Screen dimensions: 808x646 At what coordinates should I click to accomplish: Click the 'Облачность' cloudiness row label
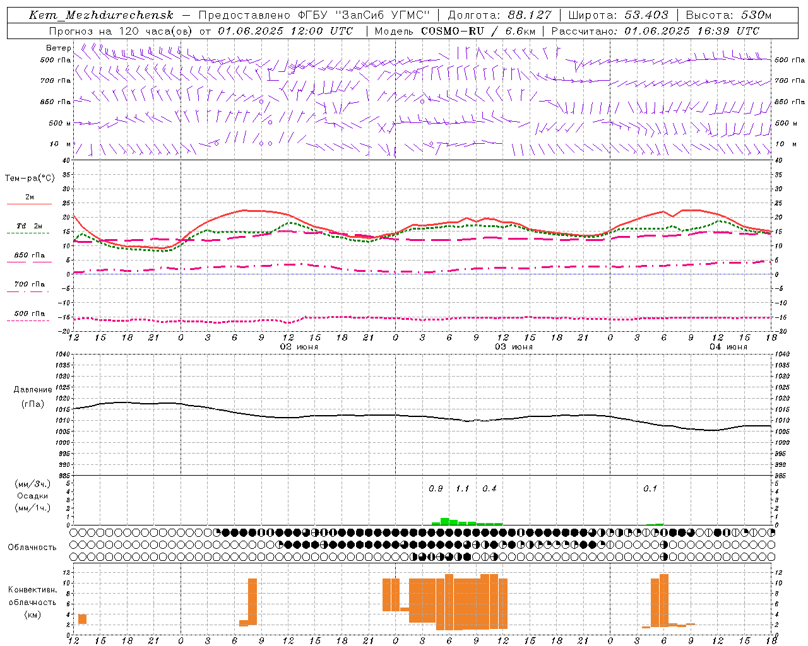(32, 547)
